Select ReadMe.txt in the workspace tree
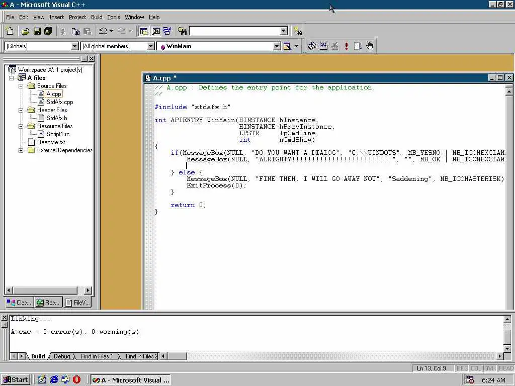Screen dimensions: 515x386 [51, 142]
